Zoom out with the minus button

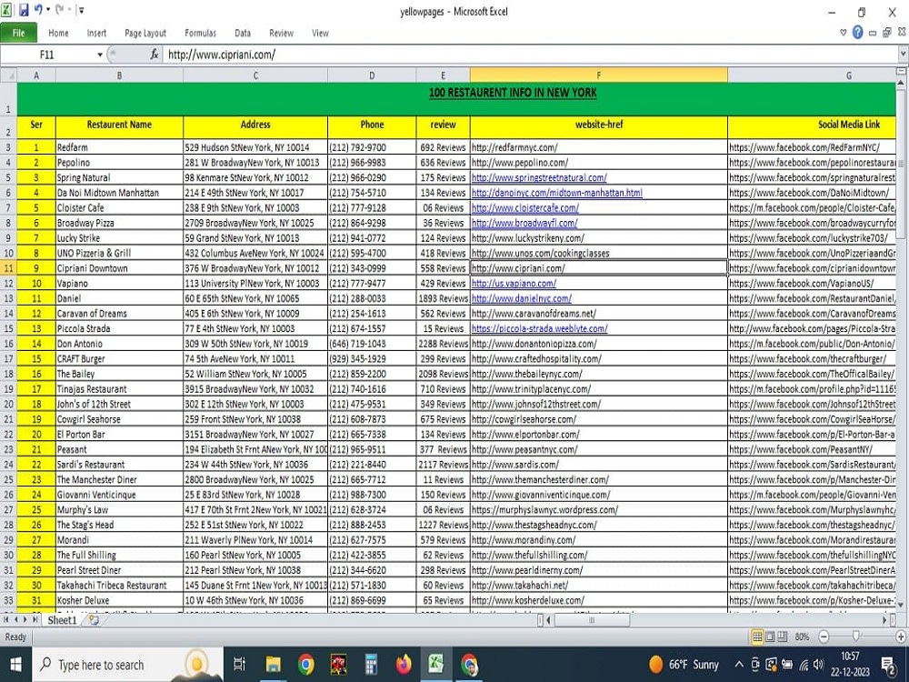[x=824, y=637]
